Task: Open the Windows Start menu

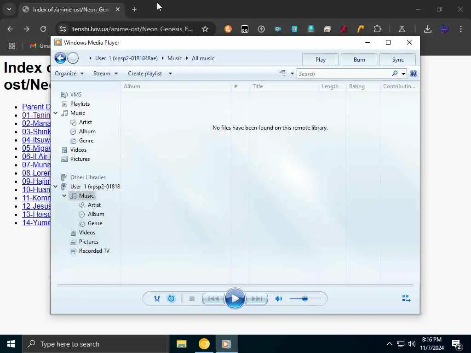Action: pyautogui.click(x=11, y=344)
